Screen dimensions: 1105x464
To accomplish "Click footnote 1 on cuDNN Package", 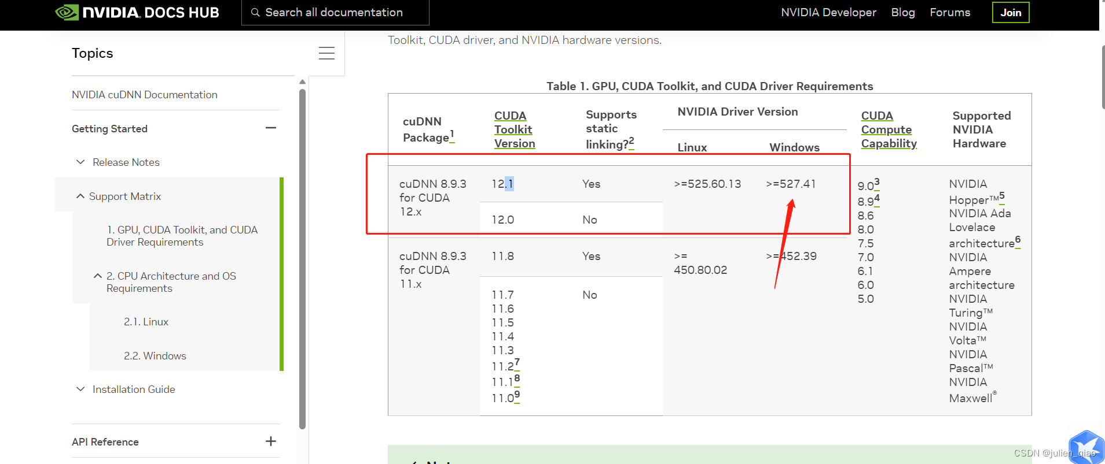I will [x=452, y=135].
